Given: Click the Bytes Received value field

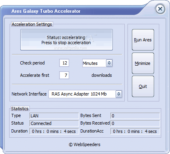Looking at the screenshot, I should pyautogui.click(x=135, y=123).
